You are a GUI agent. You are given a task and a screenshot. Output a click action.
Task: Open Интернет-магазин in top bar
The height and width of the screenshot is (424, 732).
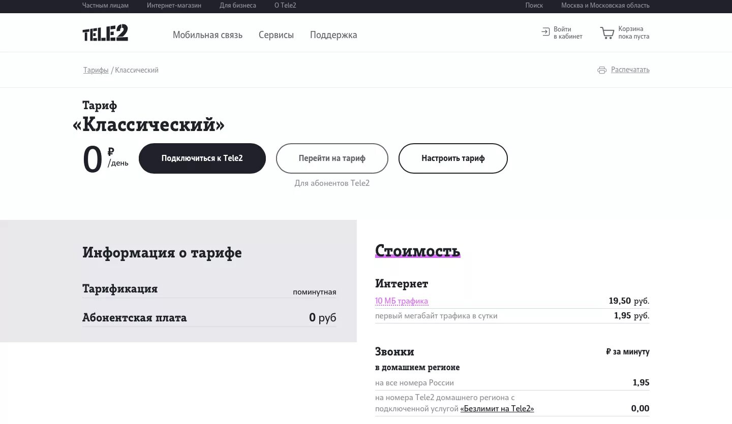(174, 6)
